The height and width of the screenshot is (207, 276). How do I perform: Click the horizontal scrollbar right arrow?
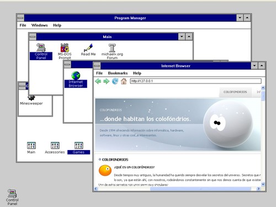point(258,189)
